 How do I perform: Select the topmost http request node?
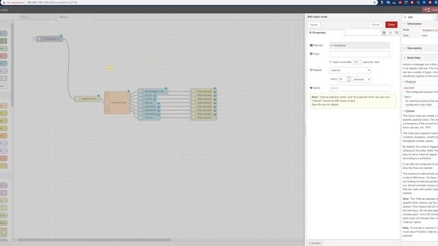[x=204, y=91]
